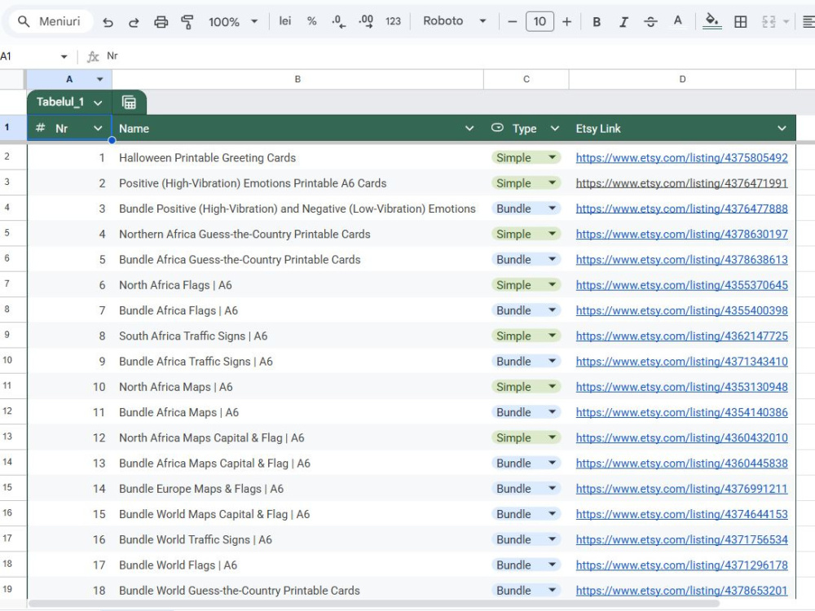Select cell 'Northern Africa Guess-the-Country Printable Cards'
The width and height of the screenshot is (815, 611).
297,235
